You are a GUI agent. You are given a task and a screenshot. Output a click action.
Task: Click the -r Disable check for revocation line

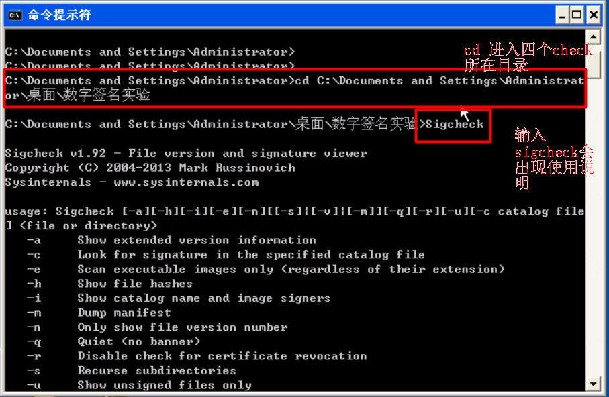[x=197, y=356]
